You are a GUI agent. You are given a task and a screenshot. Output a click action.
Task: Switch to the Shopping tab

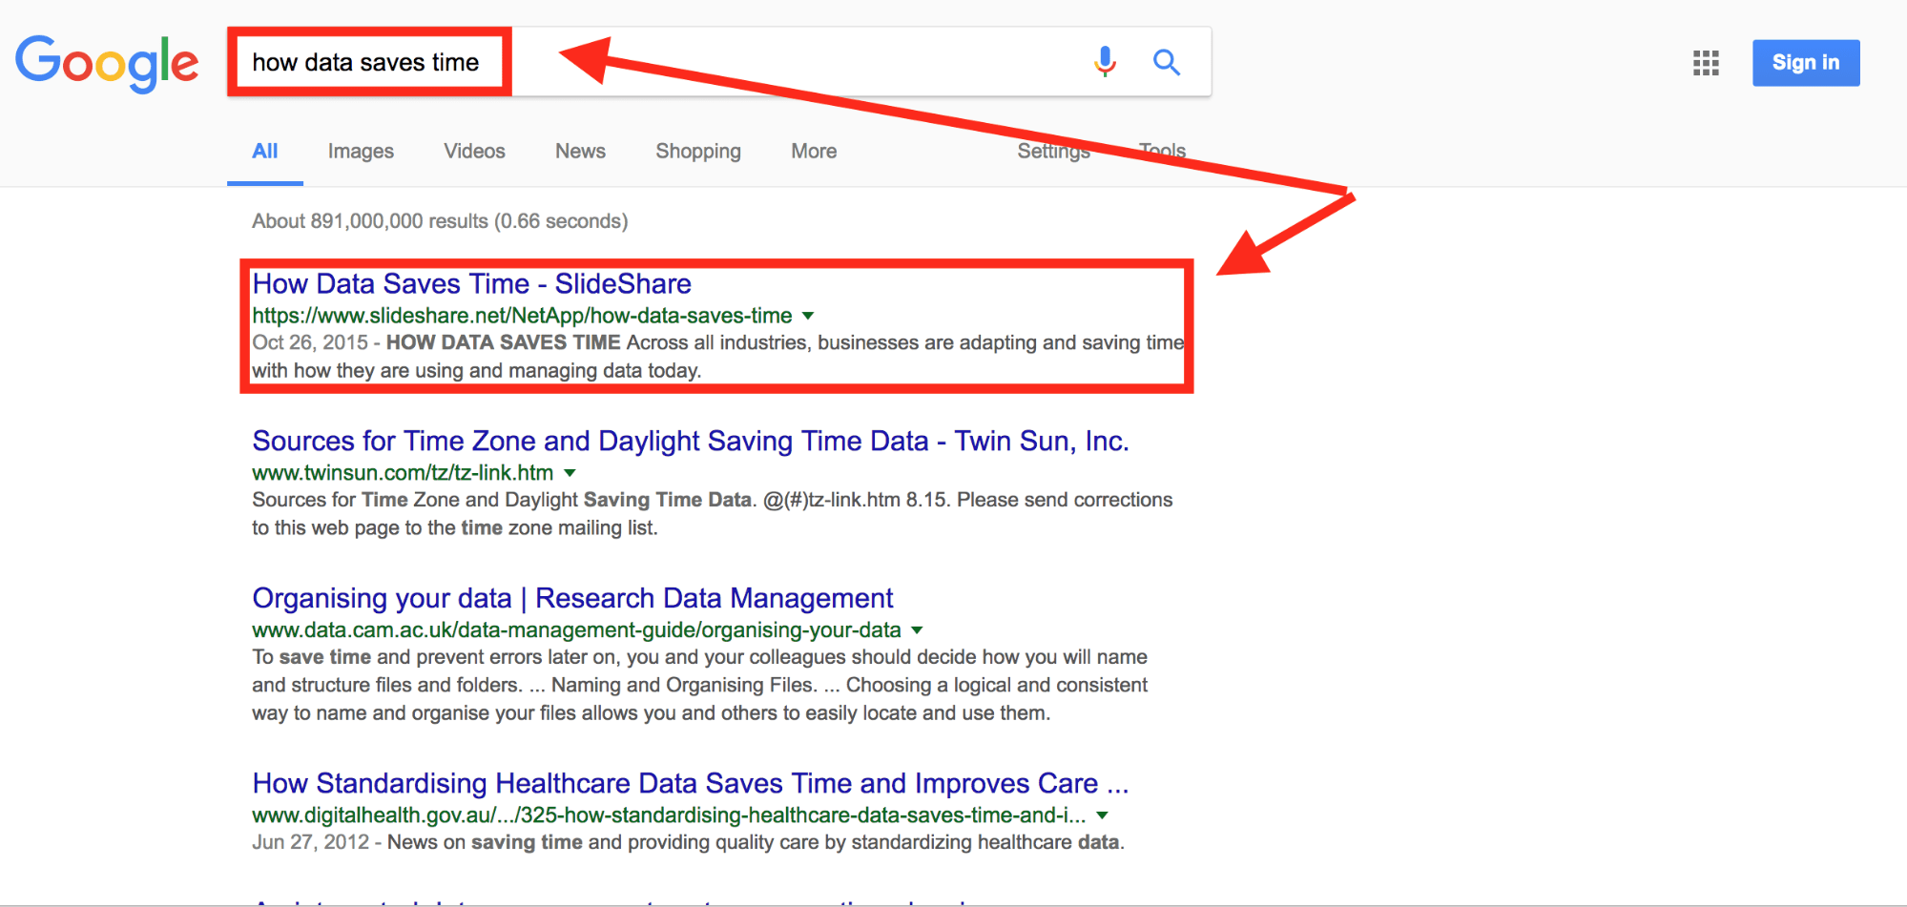pyautogui.click(x=697, y=152)
